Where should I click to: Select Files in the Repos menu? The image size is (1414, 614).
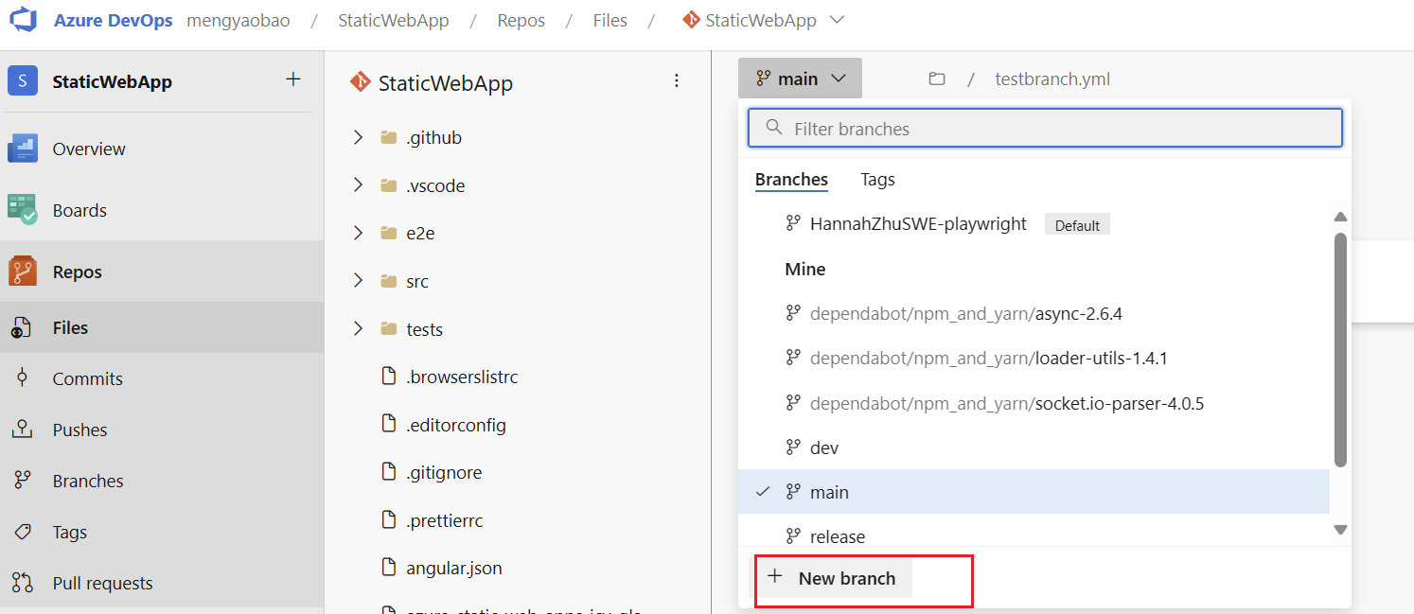coord(162,327)
